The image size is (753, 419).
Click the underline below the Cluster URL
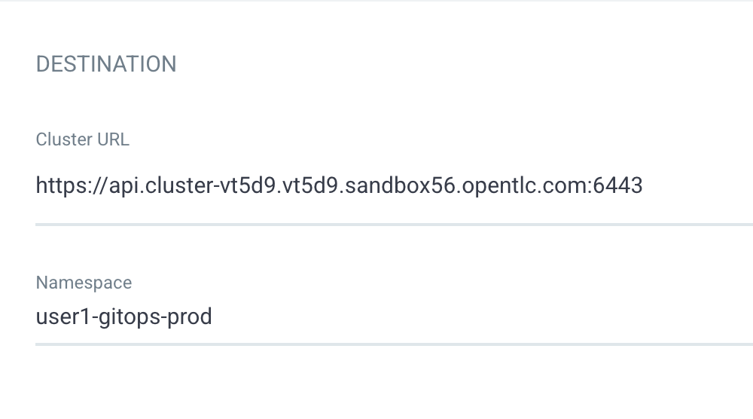(x=394, y=224)
